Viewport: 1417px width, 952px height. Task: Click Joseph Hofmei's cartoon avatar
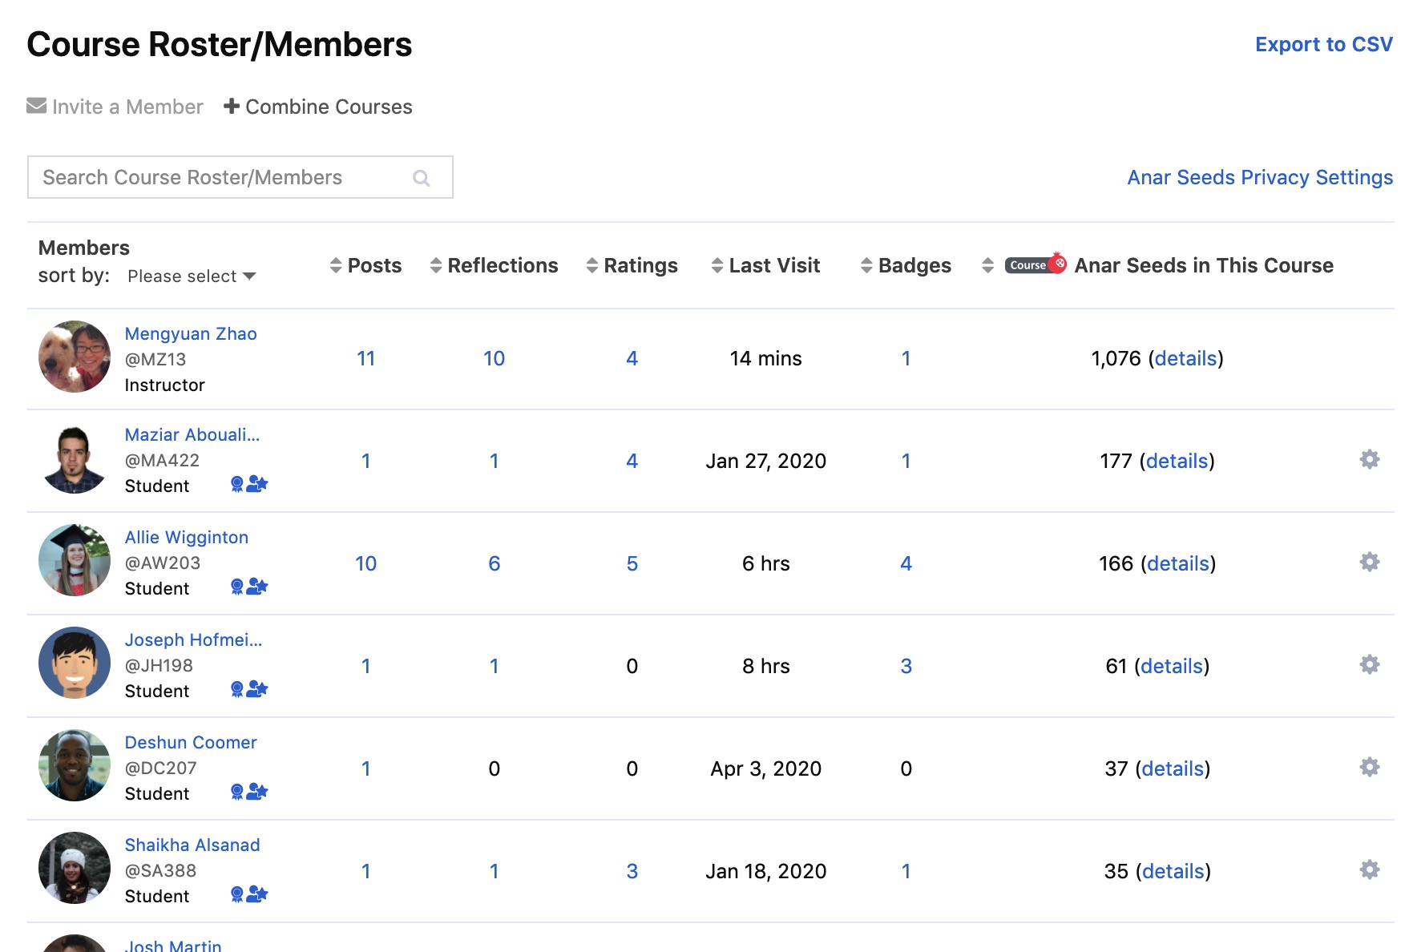pos(75,663)
